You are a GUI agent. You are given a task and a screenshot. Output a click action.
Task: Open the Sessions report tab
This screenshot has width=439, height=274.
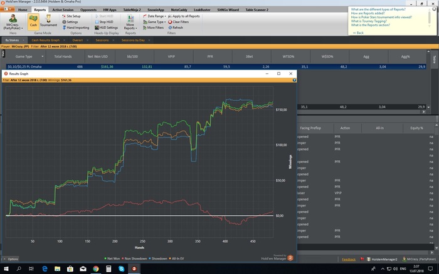pos(102,40)
